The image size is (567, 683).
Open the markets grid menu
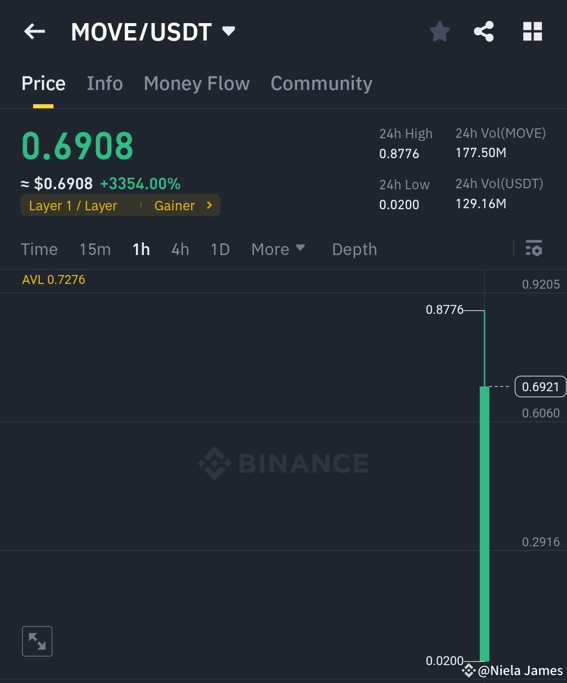[x=532, y=32]
